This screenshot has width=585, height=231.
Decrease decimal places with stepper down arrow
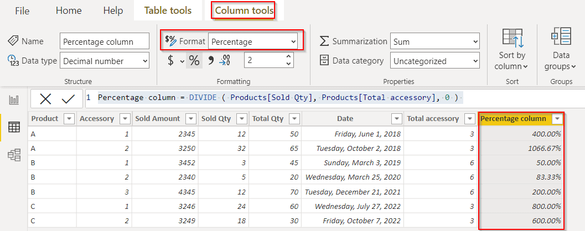click(x=288, y=64)
